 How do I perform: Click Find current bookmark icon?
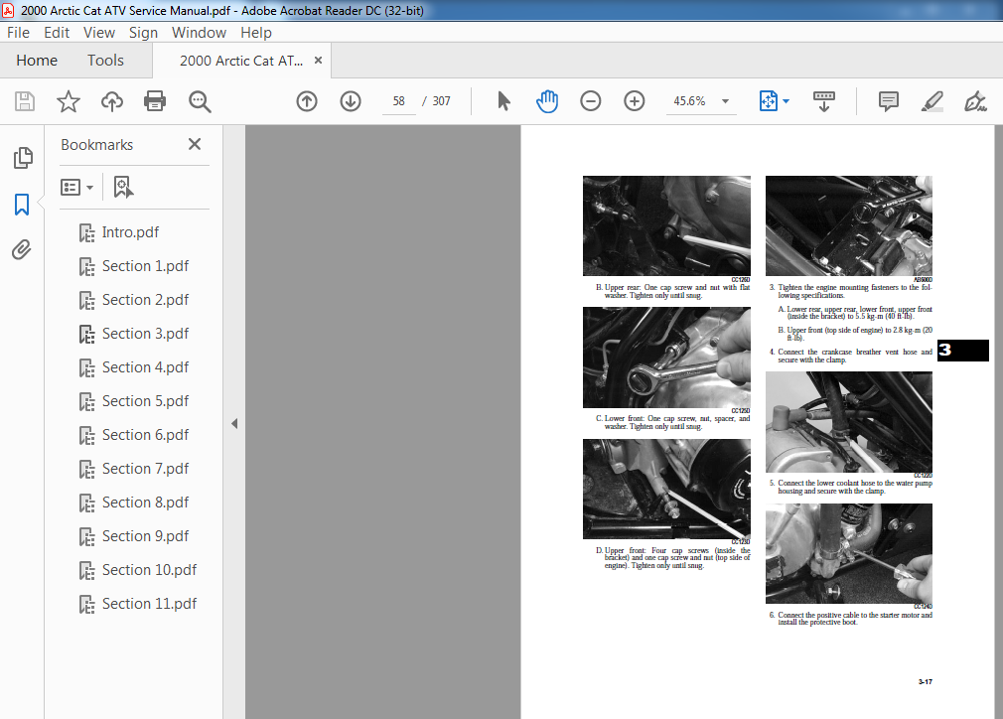tap(123, 188)
